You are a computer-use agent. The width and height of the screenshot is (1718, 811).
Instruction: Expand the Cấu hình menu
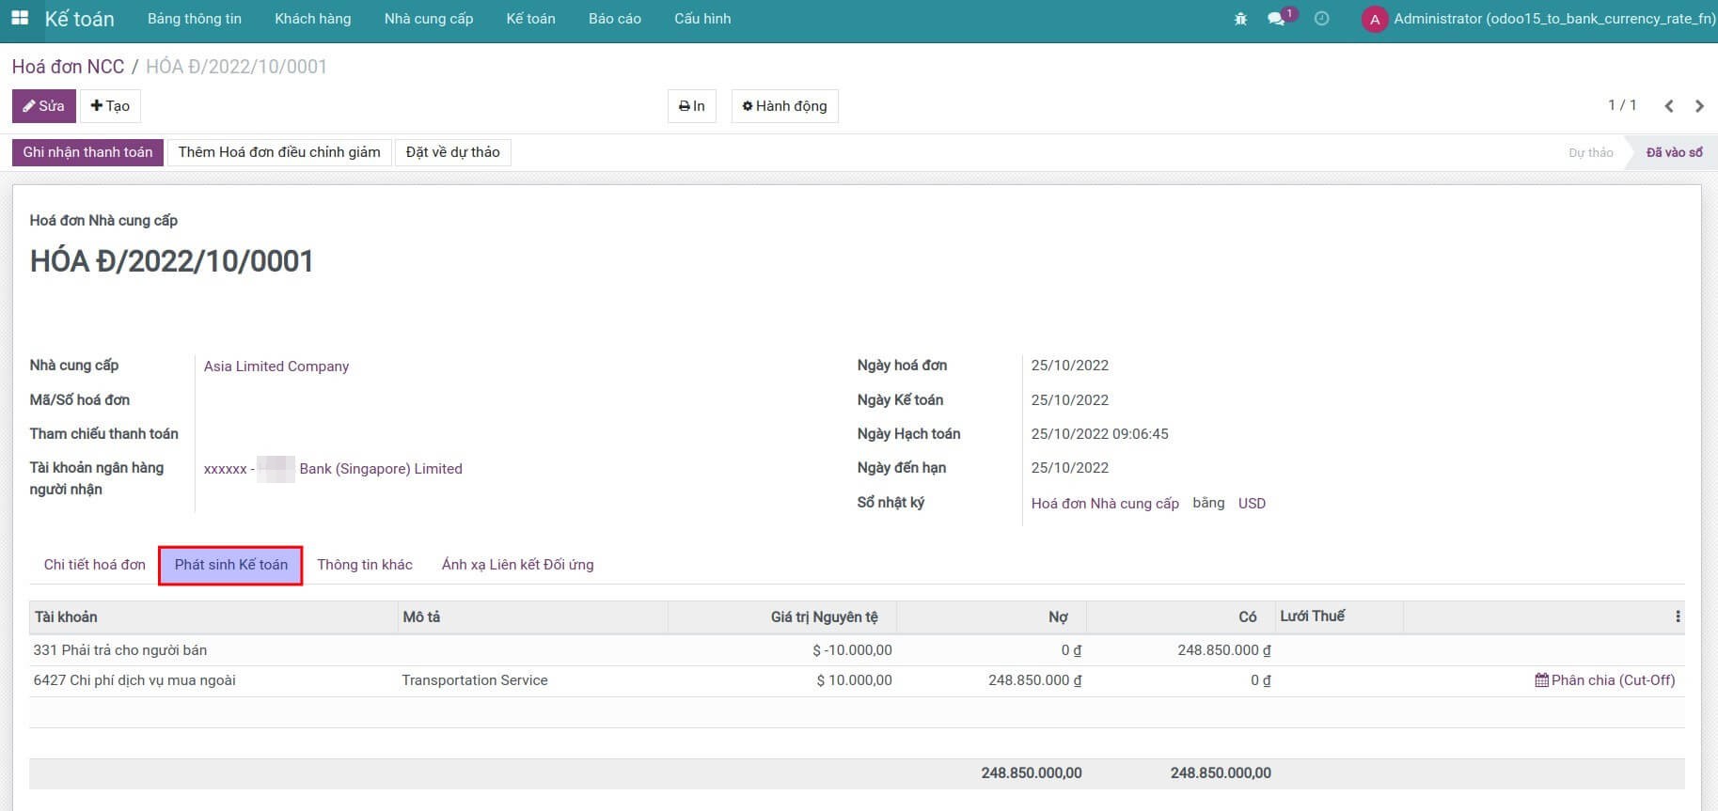click(x=701, y=19)
